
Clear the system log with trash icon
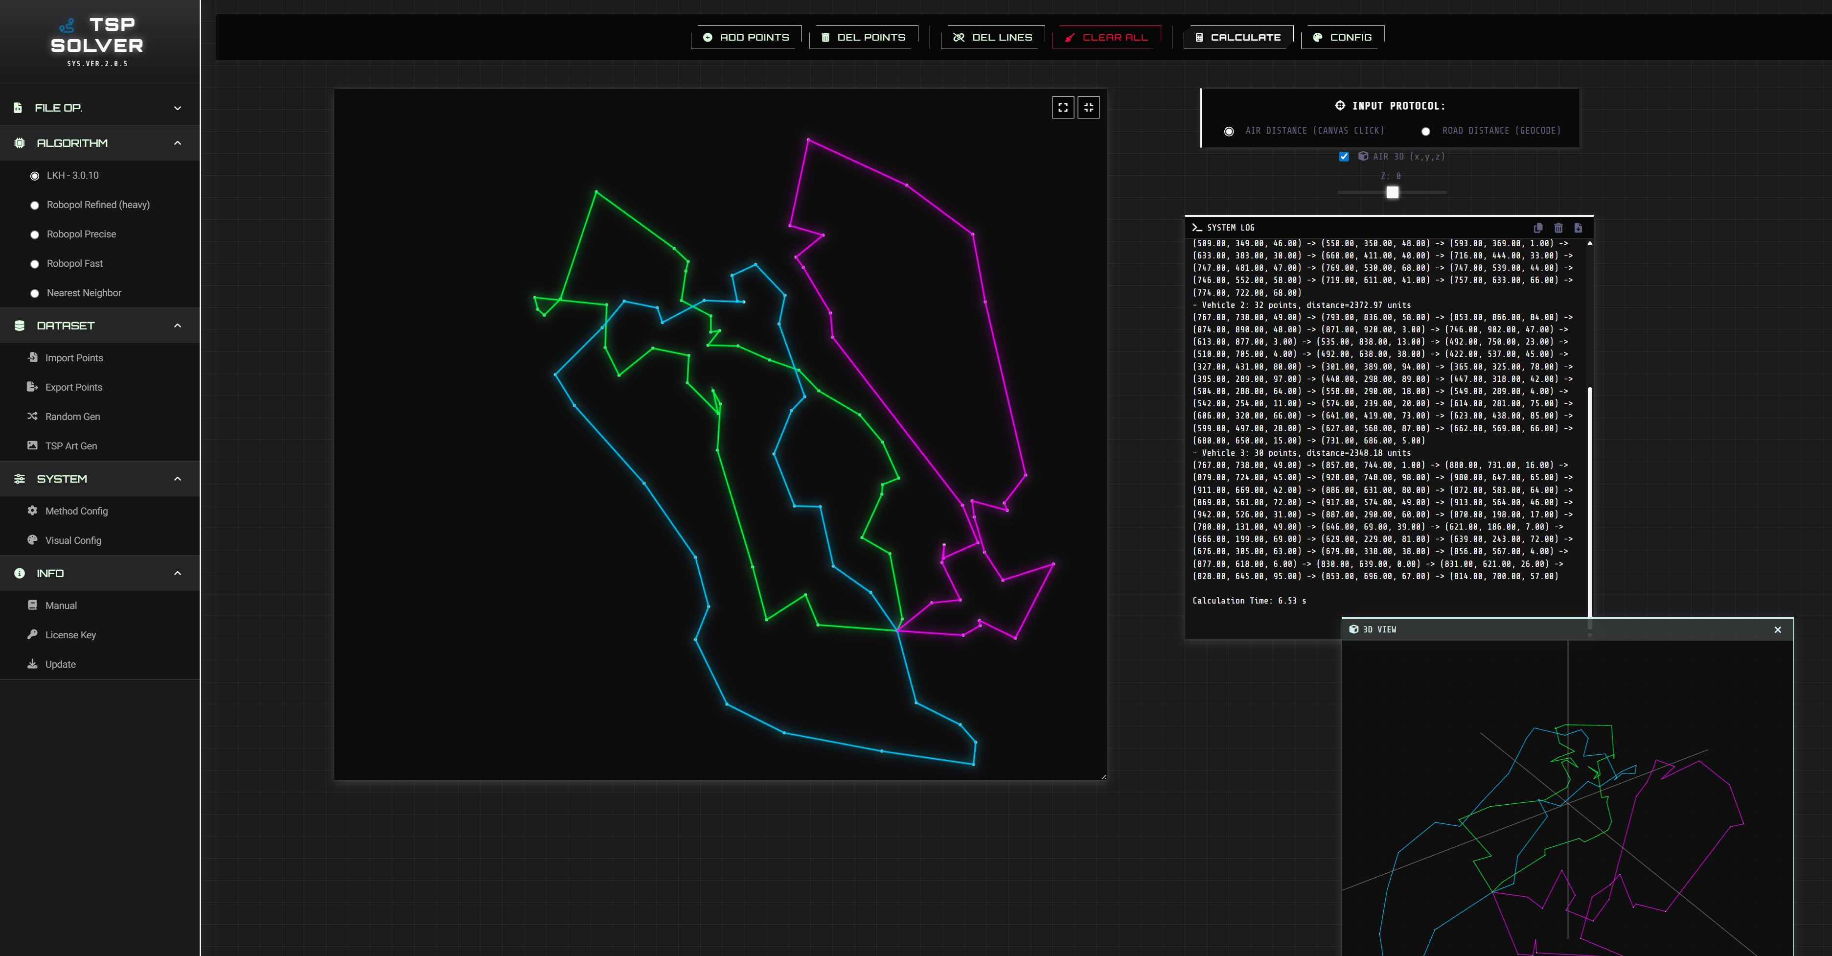pos(1558,228)
